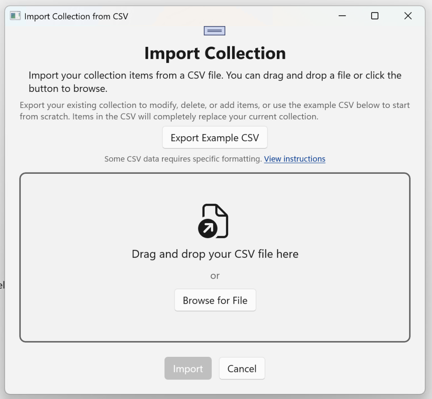
Task: Maximize the Import Collection window
Action: tap(375, 16)
